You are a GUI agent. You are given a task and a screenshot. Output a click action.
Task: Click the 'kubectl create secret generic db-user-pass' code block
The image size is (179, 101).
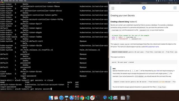pos(144,52)
